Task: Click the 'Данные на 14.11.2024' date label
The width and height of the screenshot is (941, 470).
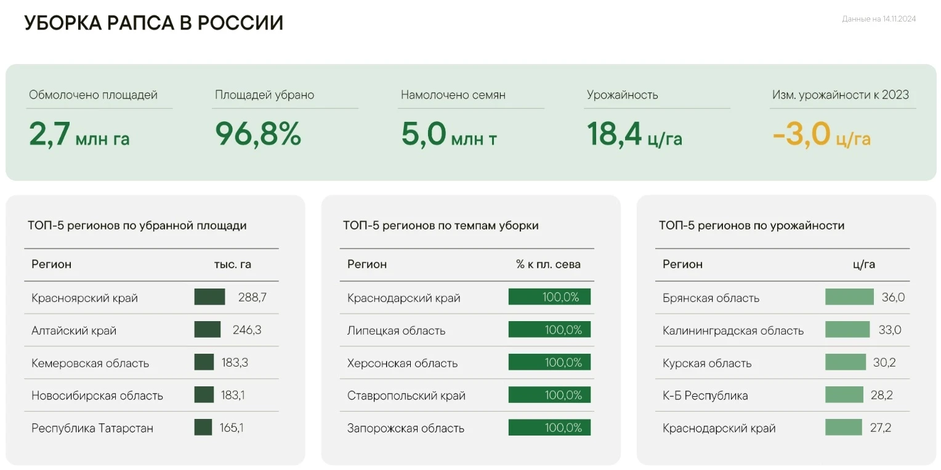Action: click(879, 19)
